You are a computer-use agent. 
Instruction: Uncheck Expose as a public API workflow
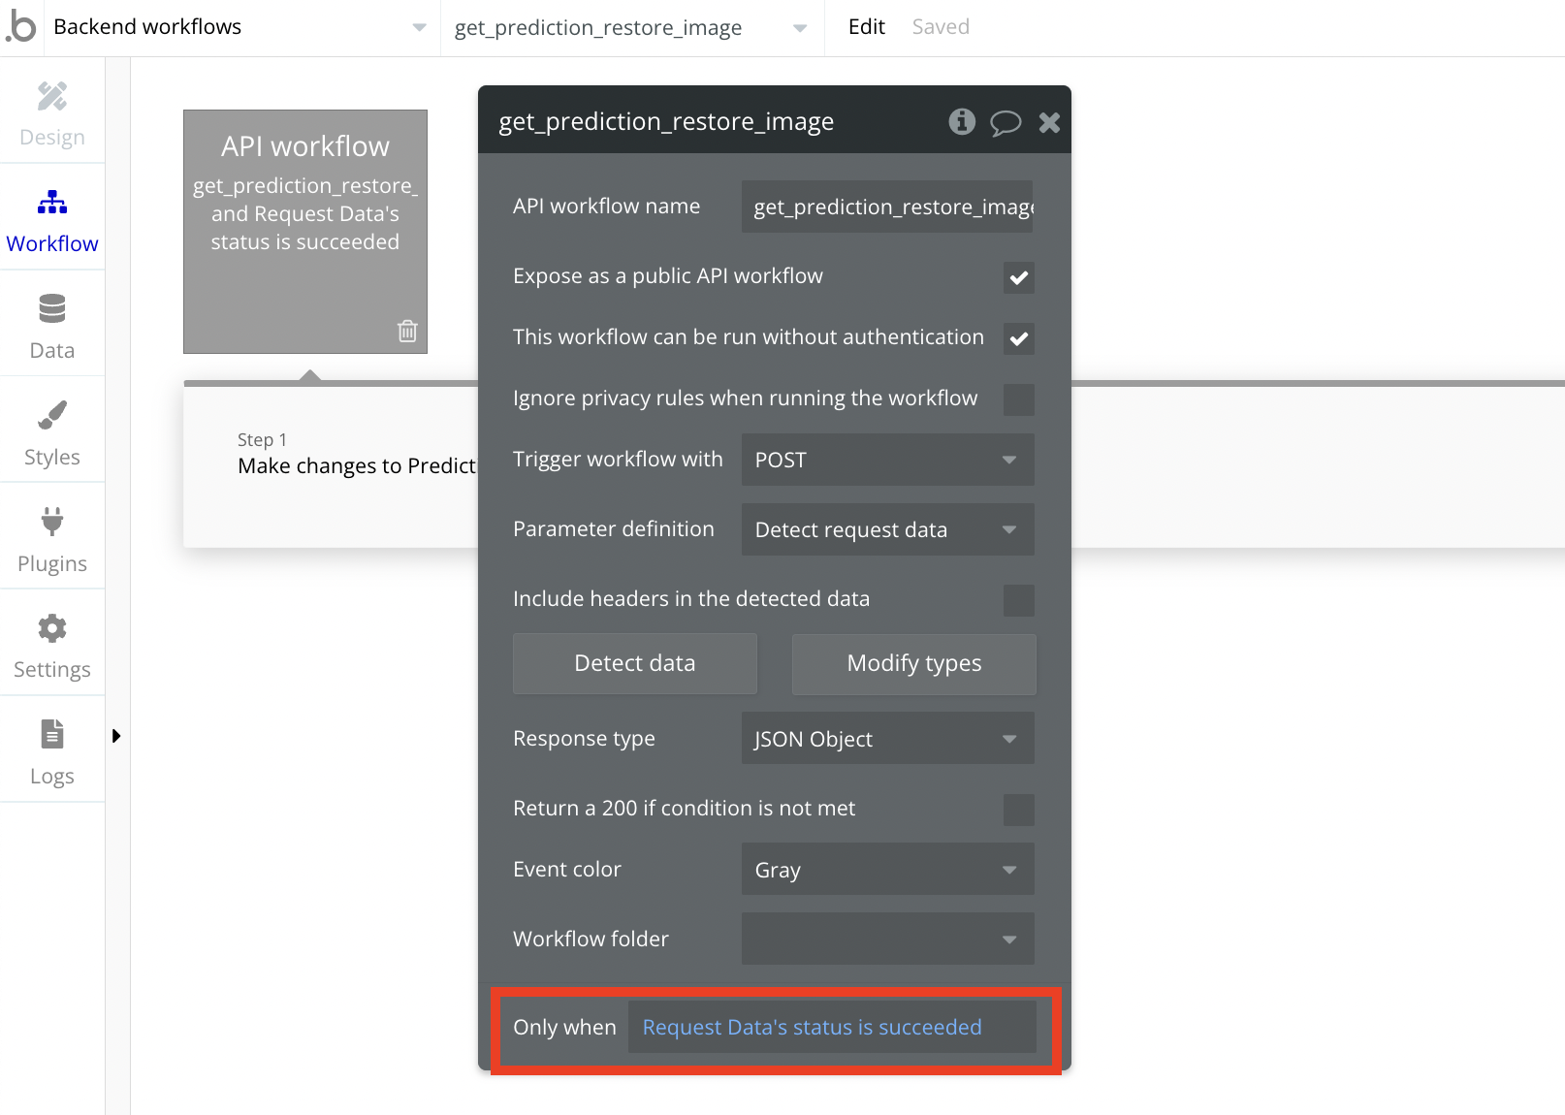(1018, 278)
